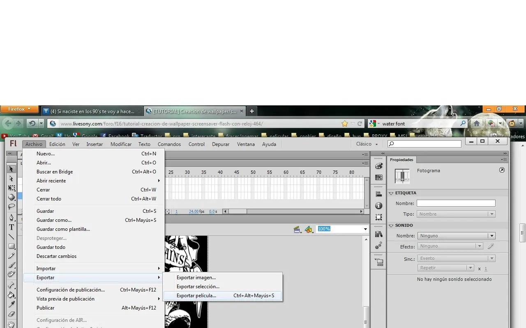Choose Exportar imagen from submenu
526x328 pixels.
[x=223, y=278]
